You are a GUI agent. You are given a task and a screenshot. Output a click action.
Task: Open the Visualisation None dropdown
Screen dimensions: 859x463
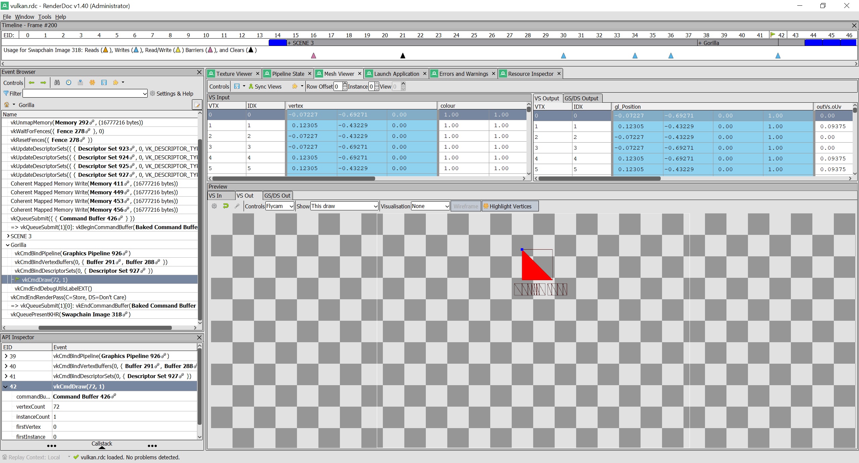pos(430,206)
